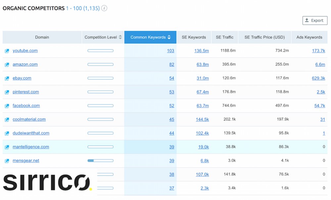The image size is (331, 200).
Task: Open 103 common keywords for youtube.com
Action: (x=170, y=51)
